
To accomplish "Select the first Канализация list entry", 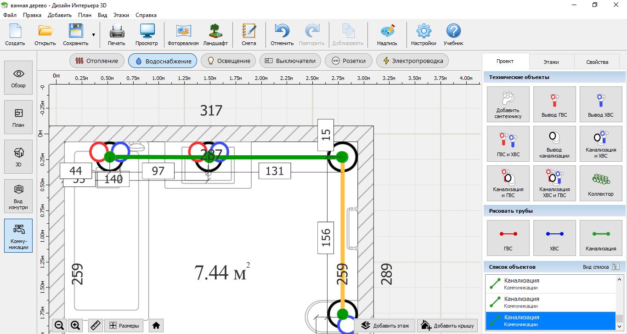I will tap(550, 284).
